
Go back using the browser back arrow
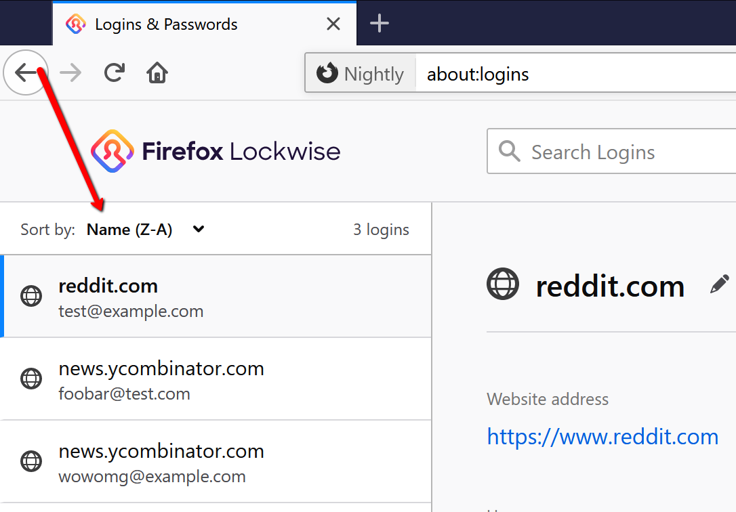(26, 72)
